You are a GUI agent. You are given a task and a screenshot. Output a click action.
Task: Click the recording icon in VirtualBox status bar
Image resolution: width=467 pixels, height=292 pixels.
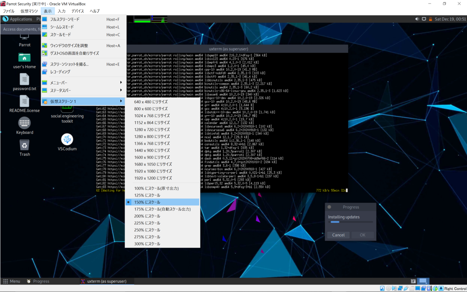pyautogui.click(x=423, y=288)
